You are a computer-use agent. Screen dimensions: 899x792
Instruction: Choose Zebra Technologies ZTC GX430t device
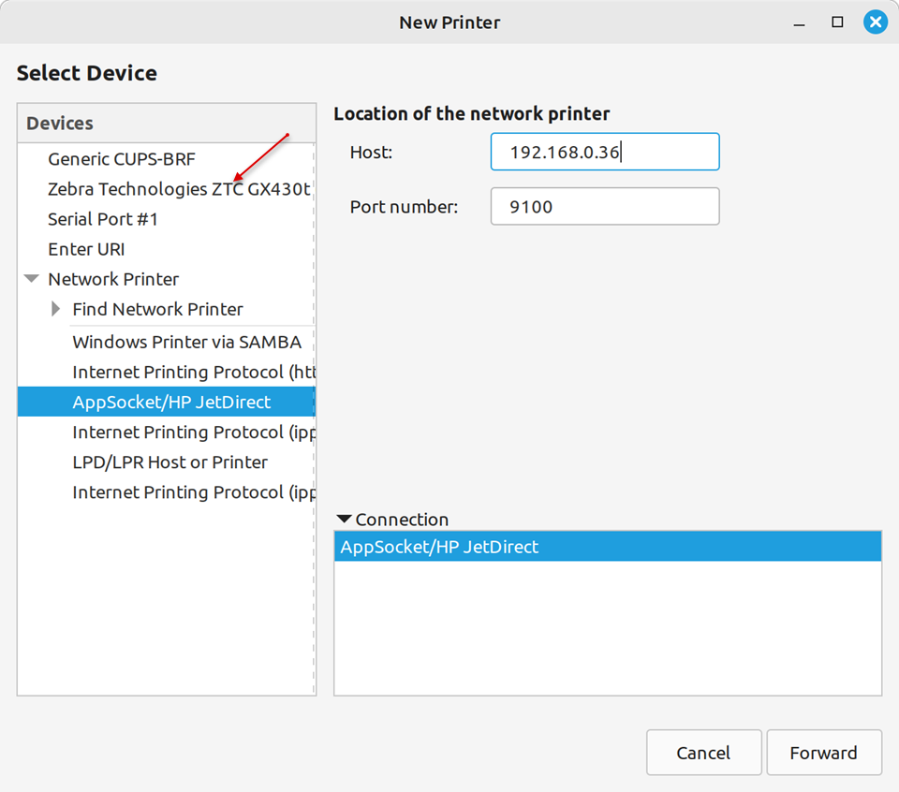tap(178, 189)
